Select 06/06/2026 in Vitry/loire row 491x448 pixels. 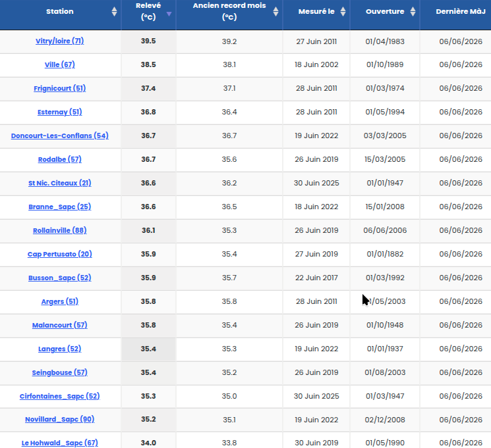tap(461, 41)
